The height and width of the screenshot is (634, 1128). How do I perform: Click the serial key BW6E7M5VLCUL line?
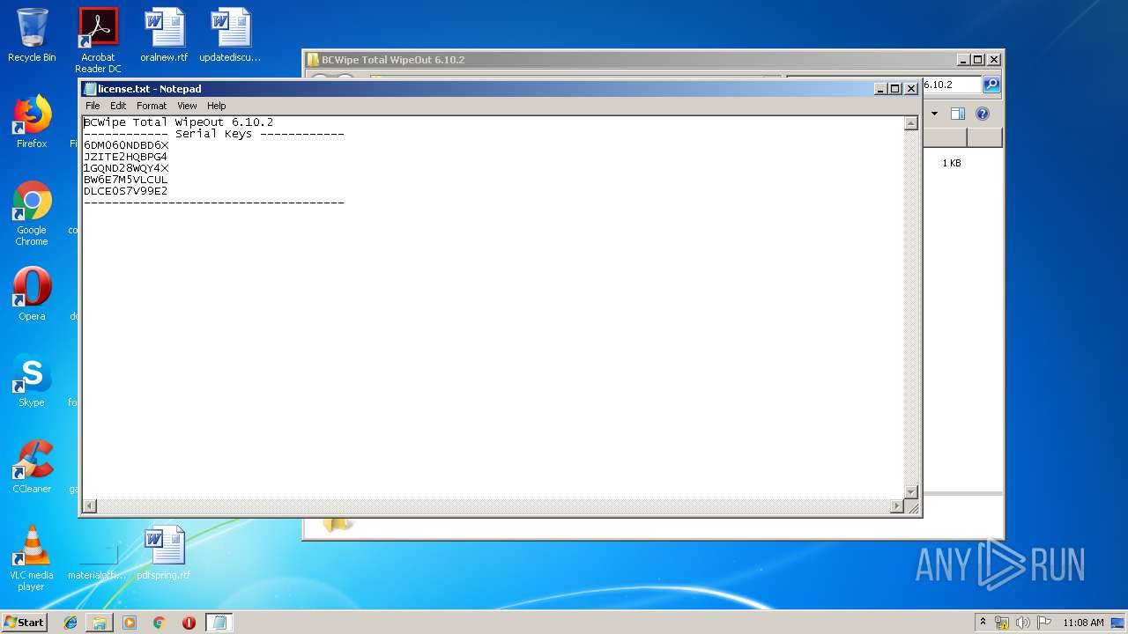point(125,180)
